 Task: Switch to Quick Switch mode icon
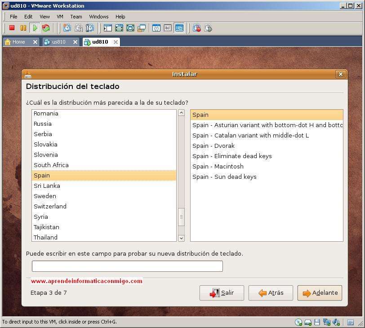[119, 28]
